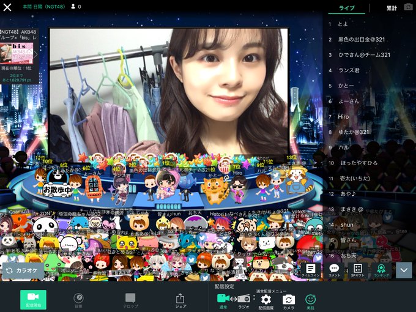Select 通常 video broadcast mode
This screenshot has height=312, width=416.
[x=223, y=302]
